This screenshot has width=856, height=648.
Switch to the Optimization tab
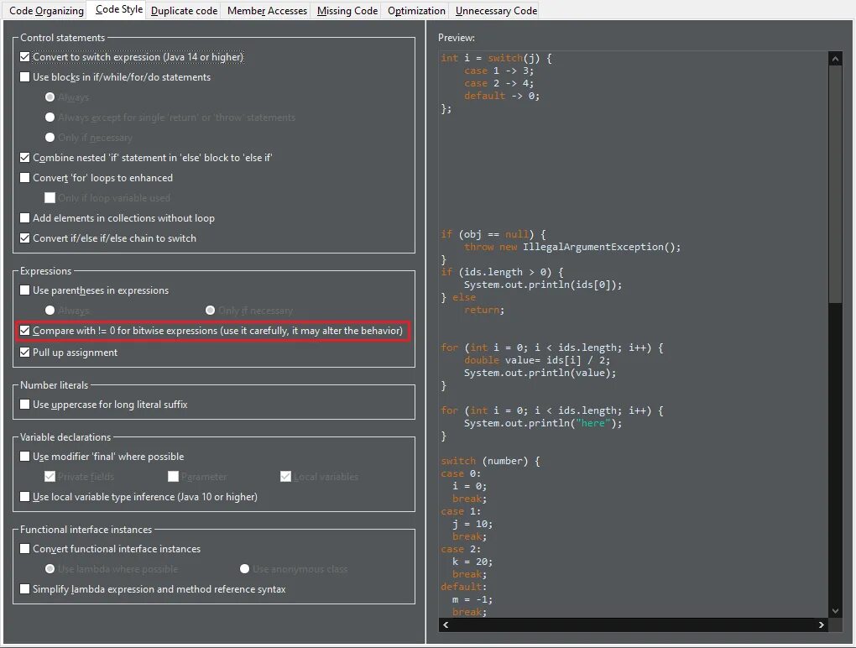415,10
